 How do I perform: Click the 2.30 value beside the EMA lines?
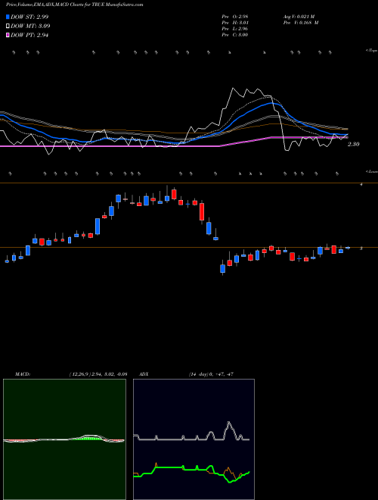point(354,145)
